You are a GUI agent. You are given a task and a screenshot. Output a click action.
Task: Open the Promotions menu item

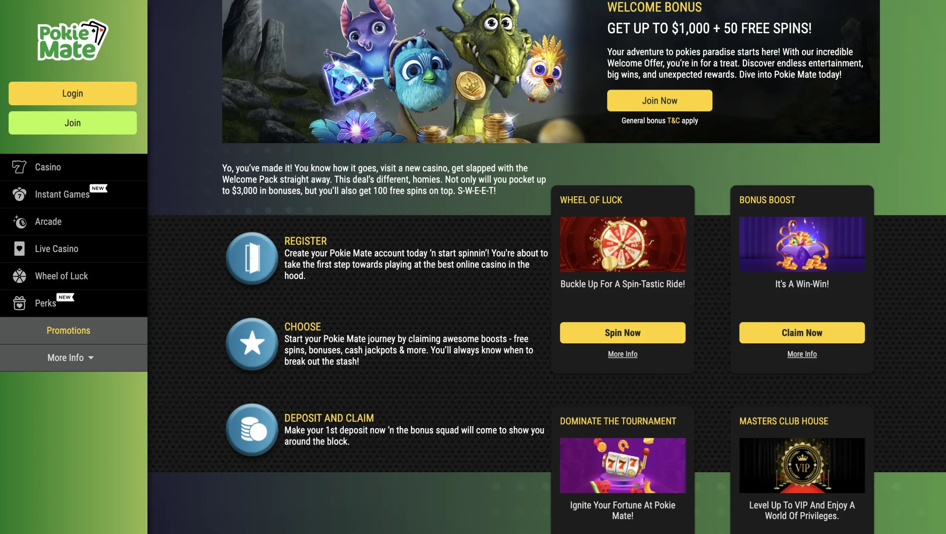[68, 330]
